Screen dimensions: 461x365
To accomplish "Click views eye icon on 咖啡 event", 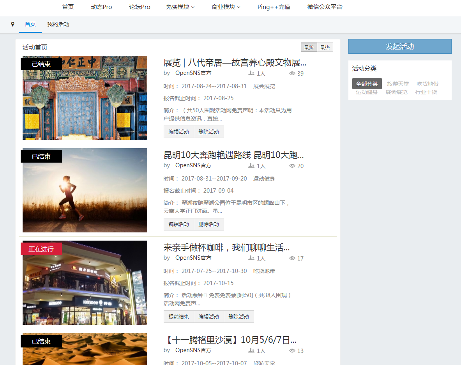I will (x=292, y=258).
